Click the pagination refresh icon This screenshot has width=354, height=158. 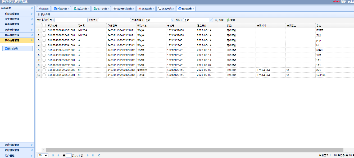[99, 155]
